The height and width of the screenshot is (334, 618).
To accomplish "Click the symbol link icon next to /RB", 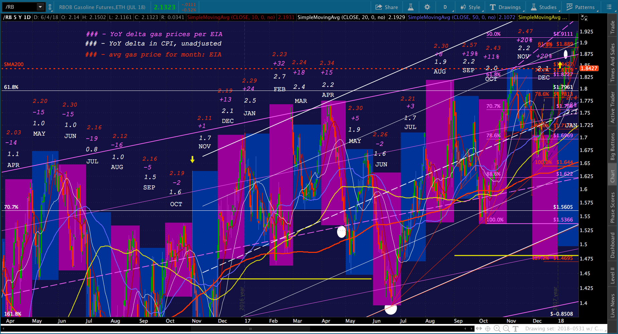I will pos(50,7).
